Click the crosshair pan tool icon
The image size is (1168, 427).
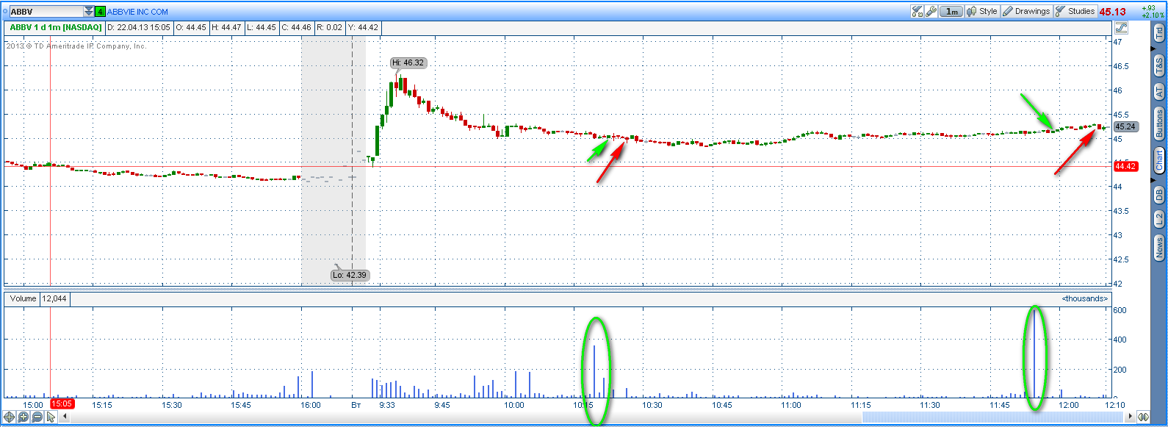tap(10, 417)
